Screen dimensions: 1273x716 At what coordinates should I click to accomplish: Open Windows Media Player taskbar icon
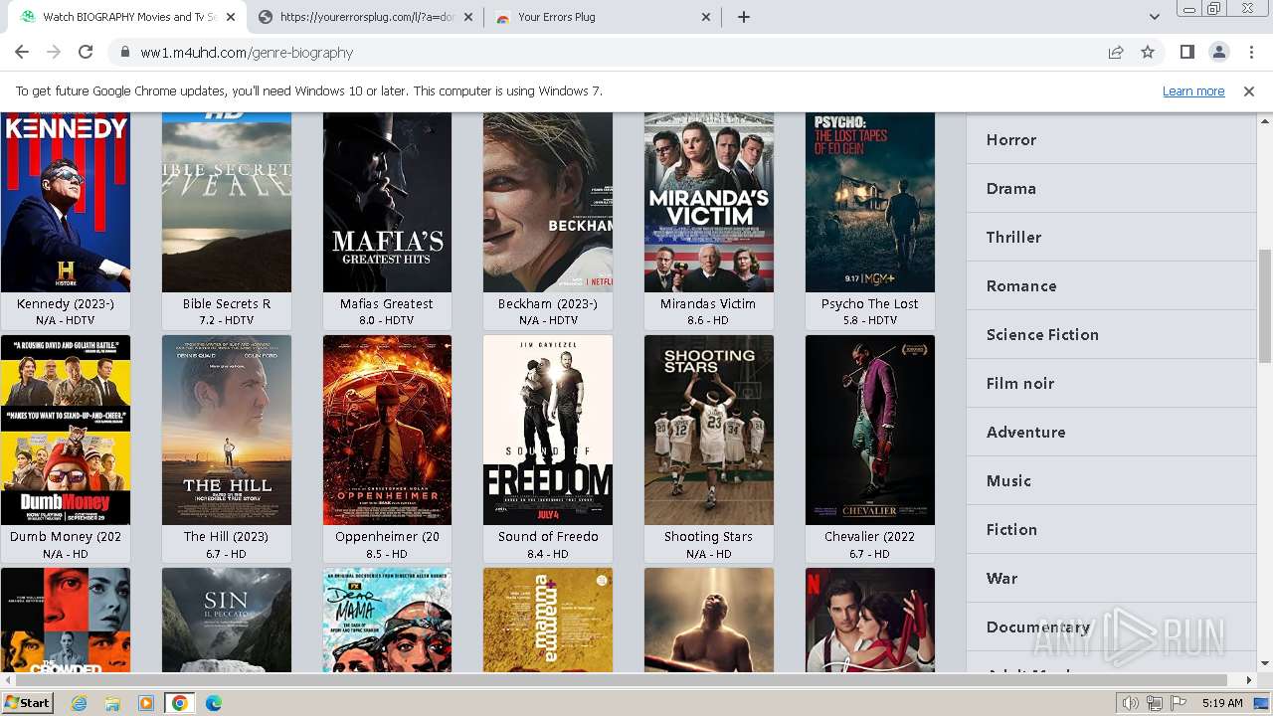click(x=146, y=703)
